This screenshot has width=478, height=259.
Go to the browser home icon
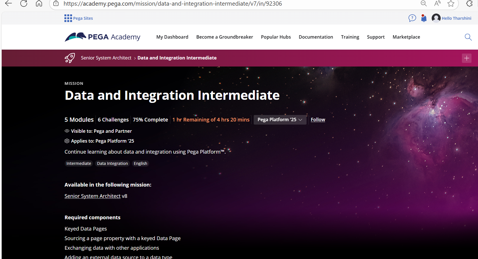(x=39, y=4)
